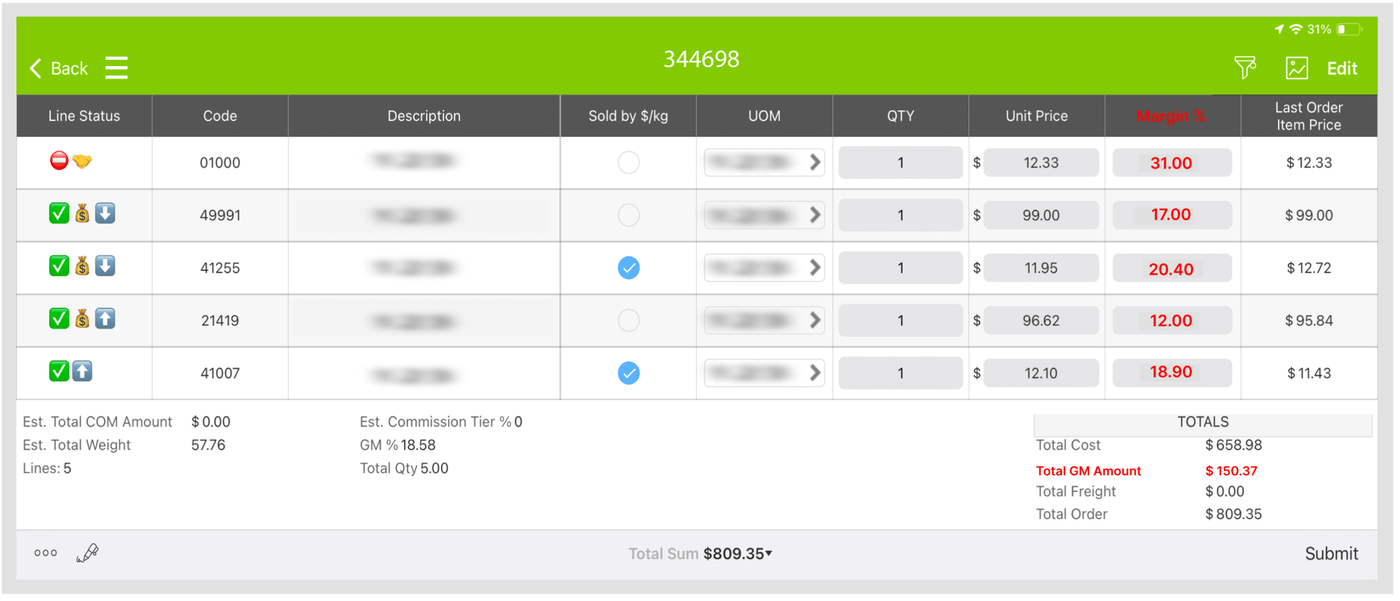The image size is (1400, 601).
Task: Select Total Cost $ 658.98 value
Action: pos(1233,445)
